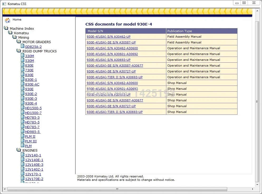Click the document icon beside 930E-4
Screen dimensions: 262x194
tap(23, 103)
